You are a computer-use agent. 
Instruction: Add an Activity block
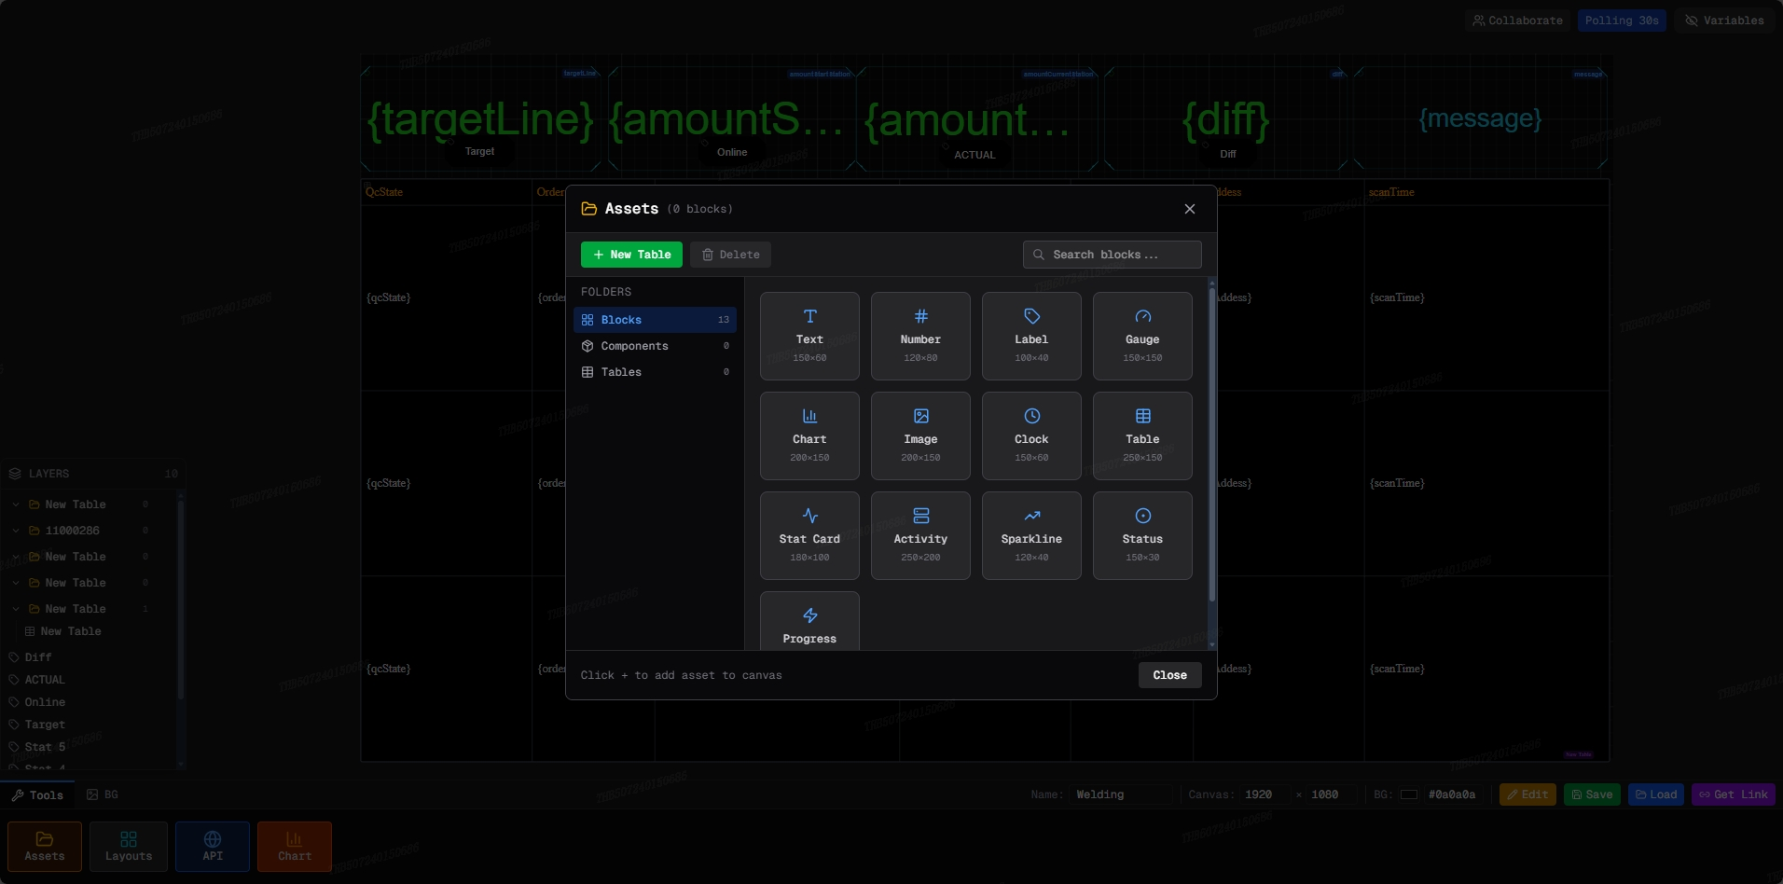click(920, 535)
